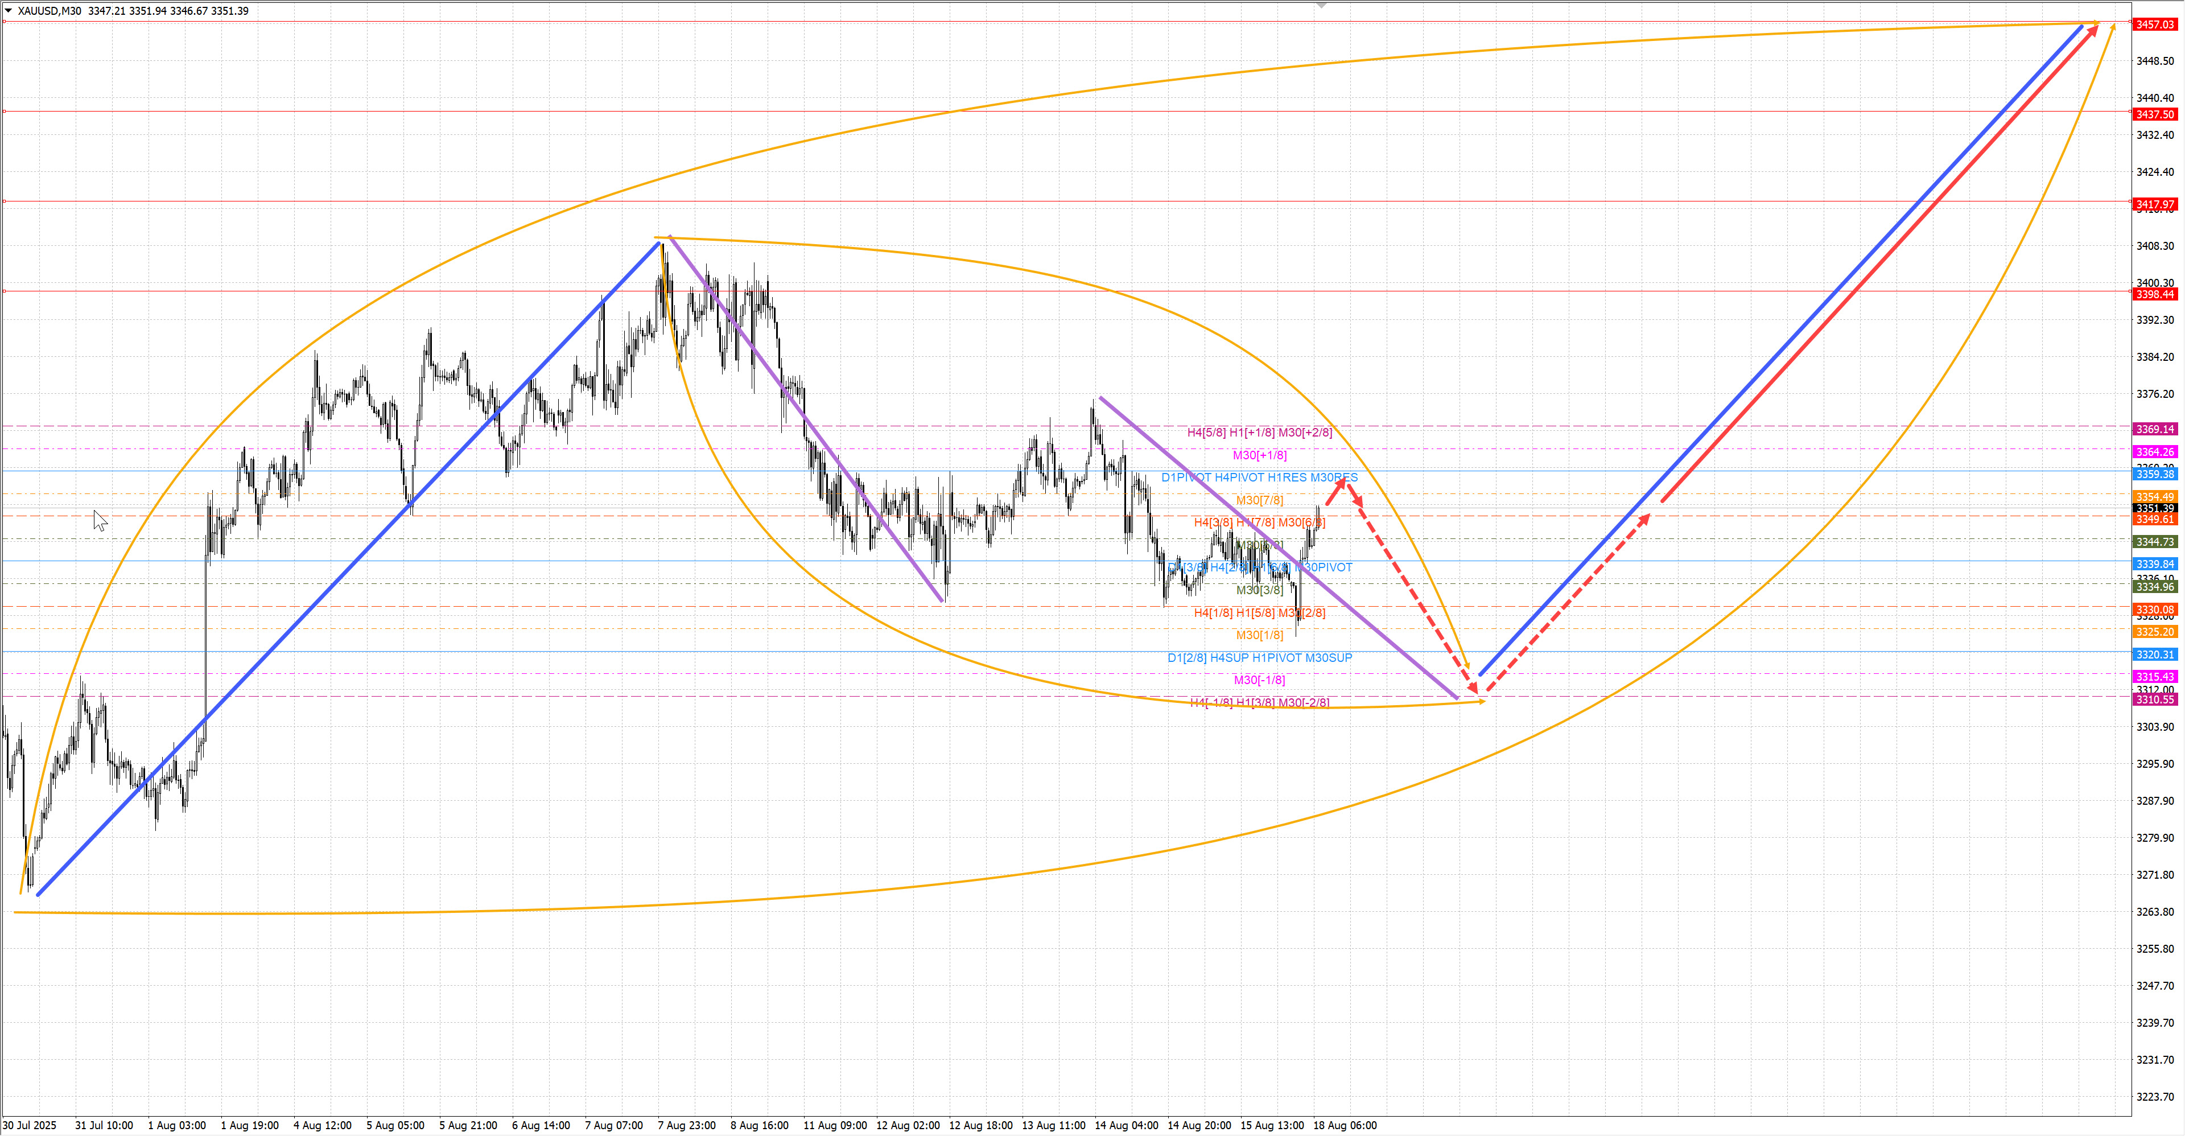This screenshot has height=1136, width=2185.
Task: Click the orange 3325.20 price label
Action: (2154, 632)
